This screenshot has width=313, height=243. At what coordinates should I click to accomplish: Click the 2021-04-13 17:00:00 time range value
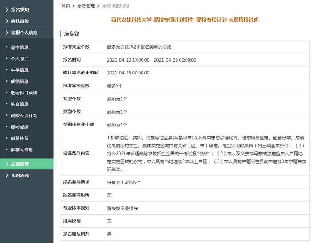[x=152, y=60]
